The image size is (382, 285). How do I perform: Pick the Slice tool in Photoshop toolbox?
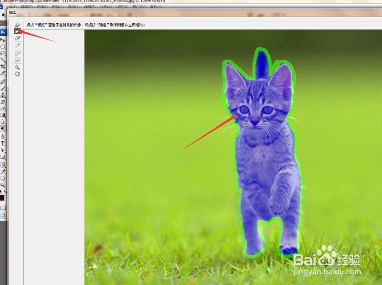(x=3, y=73)
